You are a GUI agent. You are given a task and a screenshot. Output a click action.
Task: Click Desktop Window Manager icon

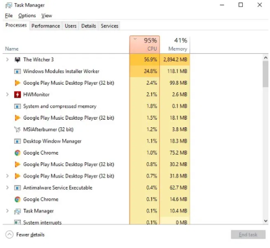pos(17,141)
